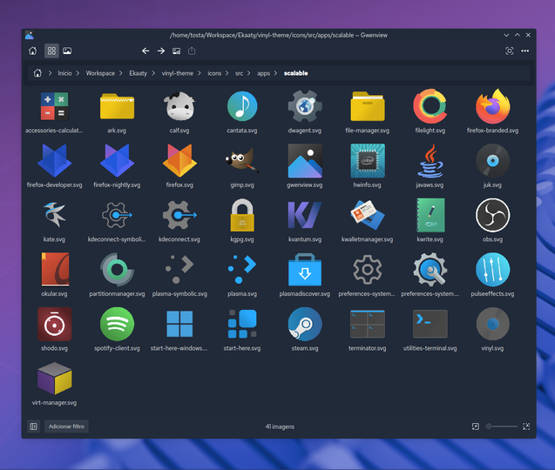Image resolution: width=555 pixels, height=470 pixels.
Task: Select the kdeconnect.svg thumbnail
Action: point(179,215)
